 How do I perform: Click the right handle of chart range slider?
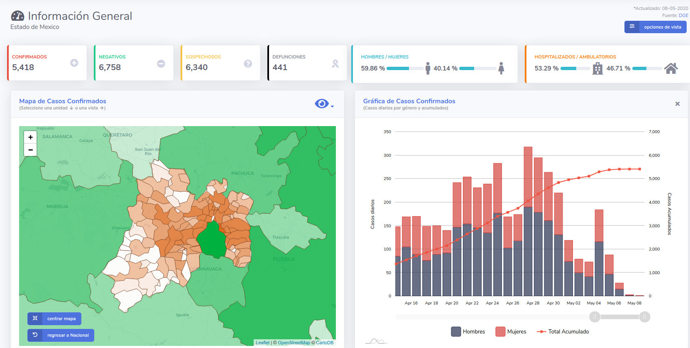click(644, 317)
